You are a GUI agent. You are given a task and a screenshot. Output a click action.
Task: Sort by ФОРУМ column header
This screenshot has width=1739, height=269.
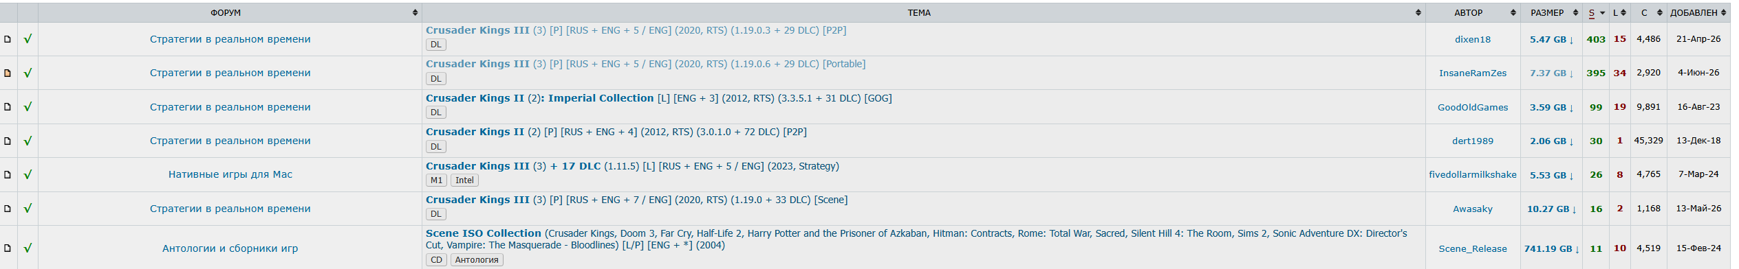click(x=226, y=13)
